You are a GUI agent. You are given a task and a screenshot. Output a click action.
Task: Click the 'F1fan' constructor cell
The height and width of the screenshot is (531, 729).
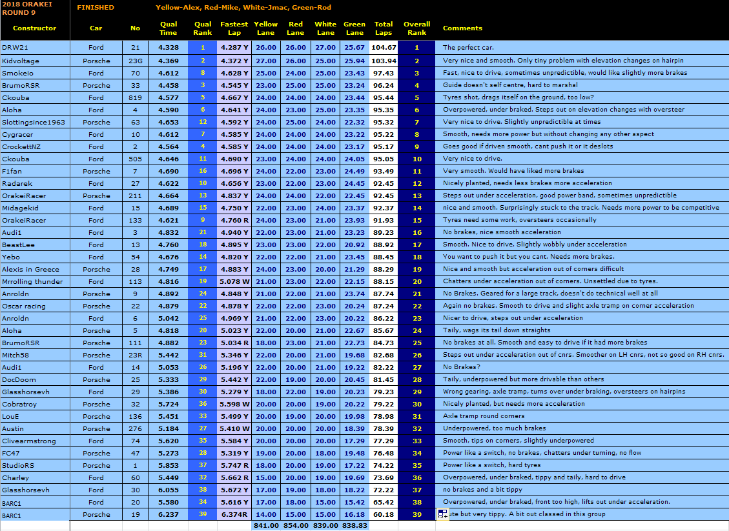coord(36,172)
